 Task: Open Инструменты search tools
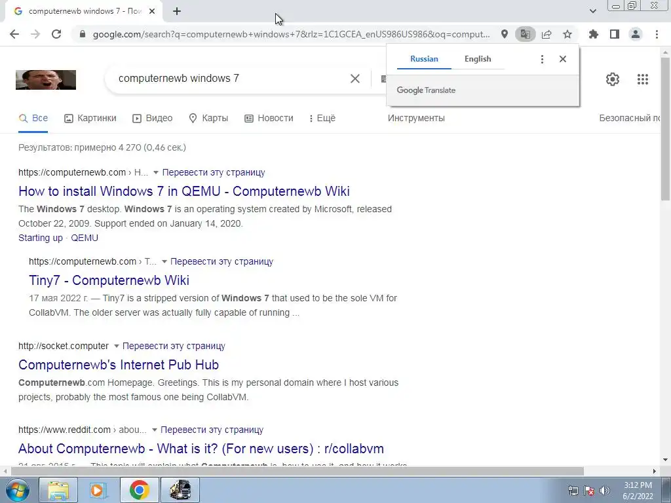tap(416, 119)
